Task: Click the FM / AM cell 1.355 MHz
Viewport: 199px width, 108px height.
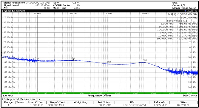Action: click(x=160, y=105)
